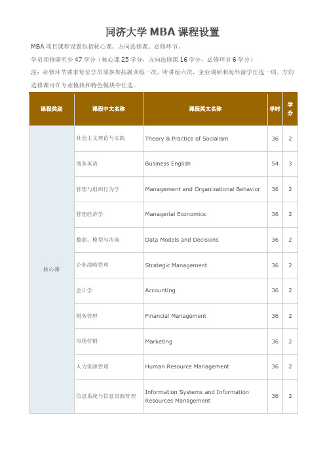Click the 54 hours cell
Image resolution: width=325 pixels, height=461 pixels.
[275, 164]
